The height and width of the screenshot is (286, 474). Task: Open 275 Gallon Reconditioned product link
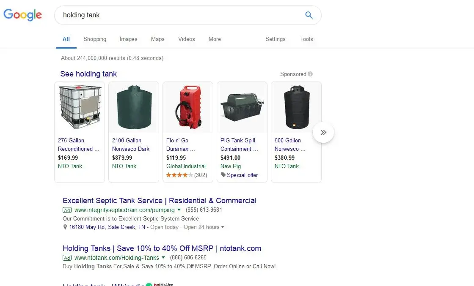78,144
